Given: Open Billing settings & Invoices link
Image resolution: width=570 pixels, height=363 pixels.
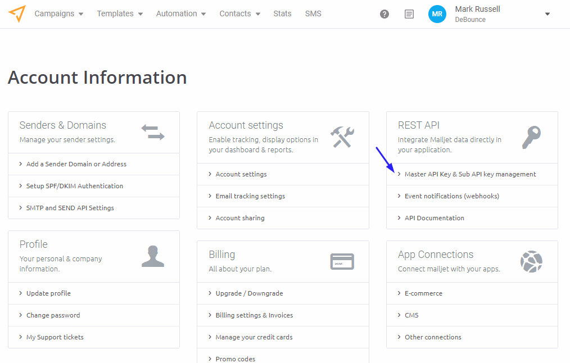Looking at the screenshot, I should (x=254, y=315).
